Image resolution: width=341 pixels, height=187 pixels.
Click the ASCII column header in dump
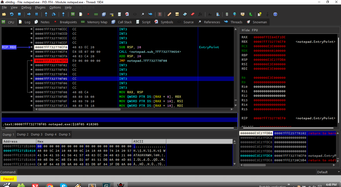coord(149,141)
